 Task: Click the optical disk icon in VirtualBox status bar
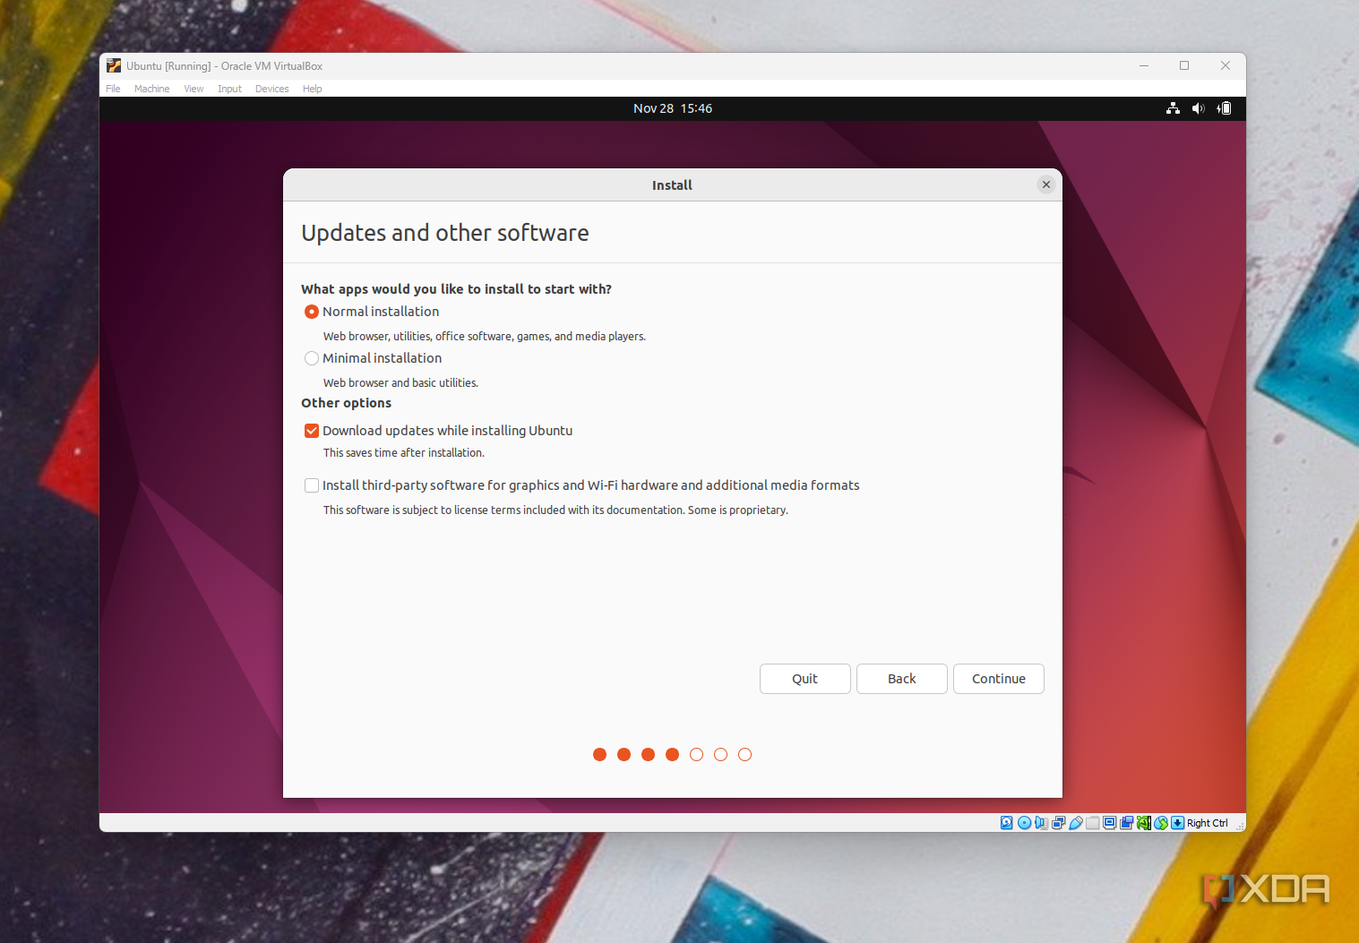(1025, 823)
